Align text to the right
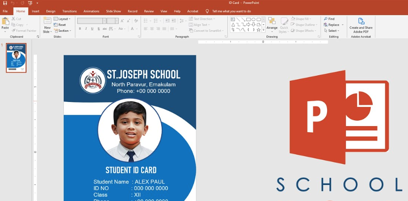 click(158, 28)
